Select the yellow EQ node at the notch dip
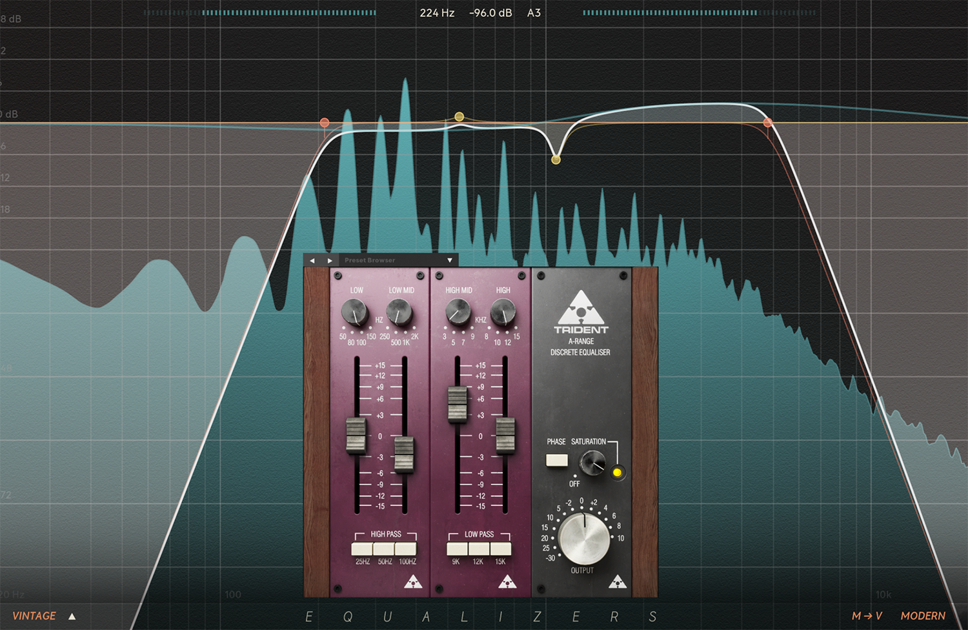 [556, 159]
